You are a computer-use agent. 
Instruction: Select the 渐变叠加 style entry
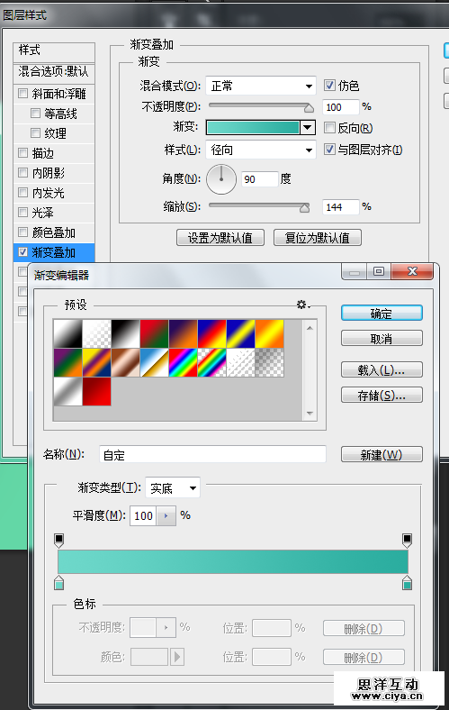[x=53, y=252]
